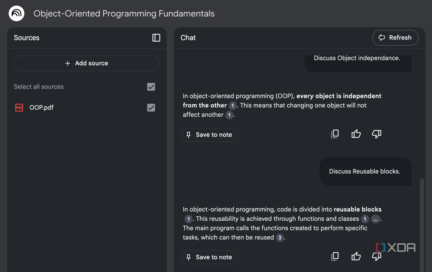Click the NotebookLM logo icon
The width and height of the screenshot is (432, 272).
16,13
